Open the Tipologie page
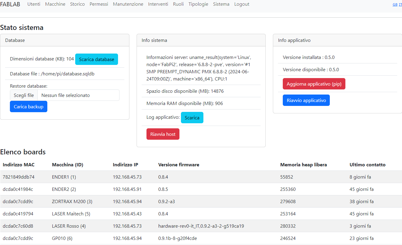Screen dimensions: 402x245 (x=198, y=4)
